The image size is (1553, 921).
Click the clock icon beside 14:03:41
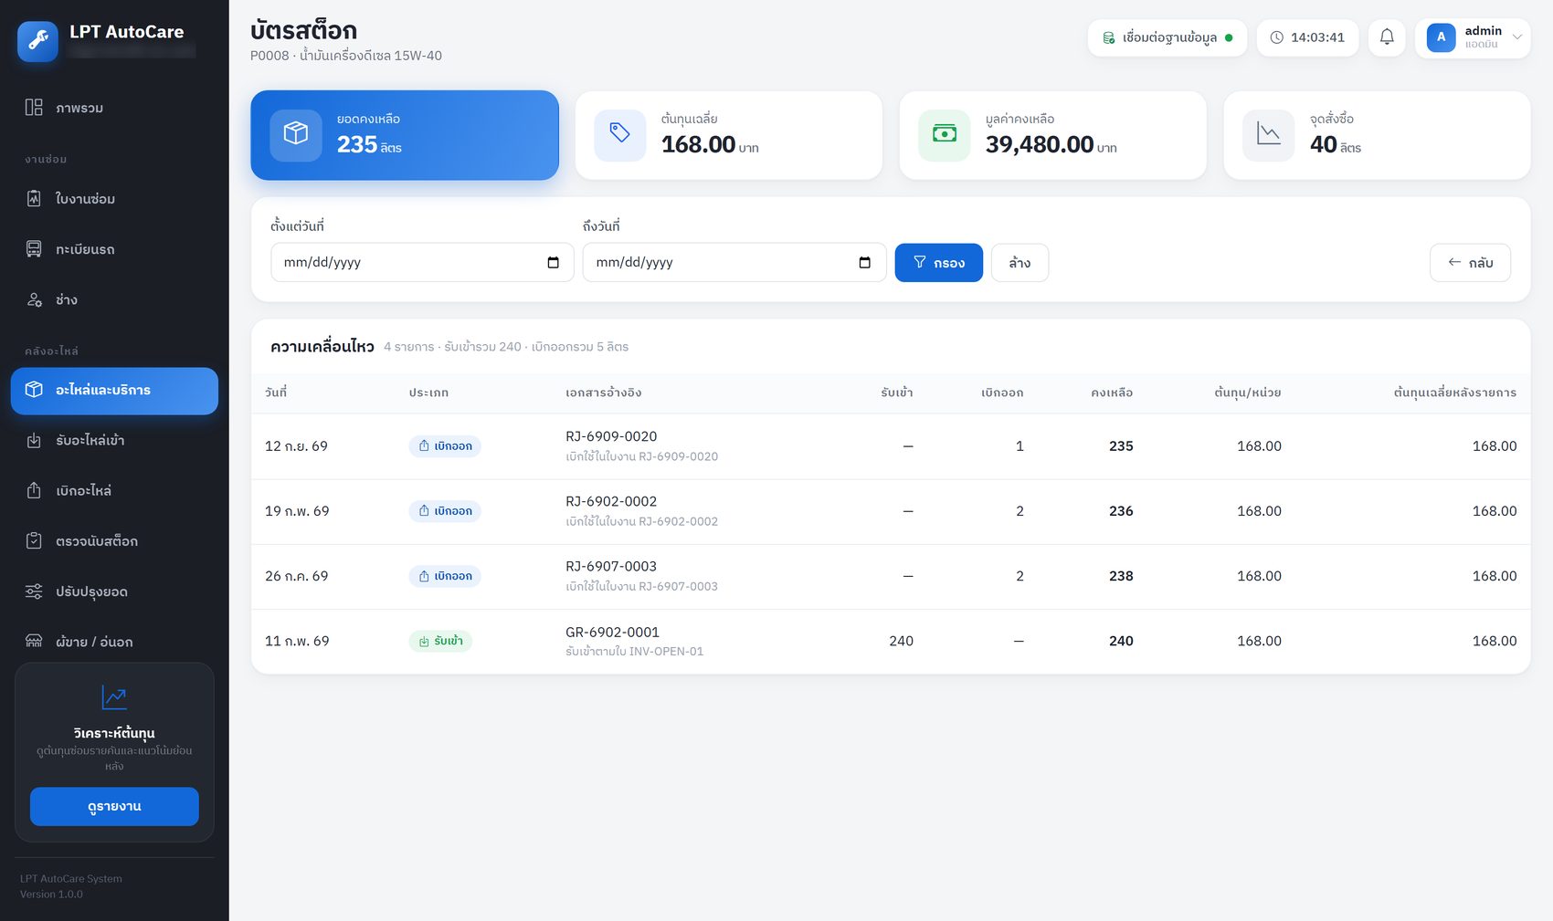(x=1276, y=37)
